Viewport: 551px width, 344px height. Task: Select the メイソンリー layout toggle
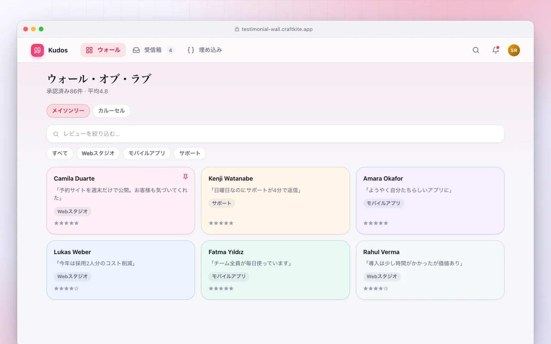click(68, 111)
